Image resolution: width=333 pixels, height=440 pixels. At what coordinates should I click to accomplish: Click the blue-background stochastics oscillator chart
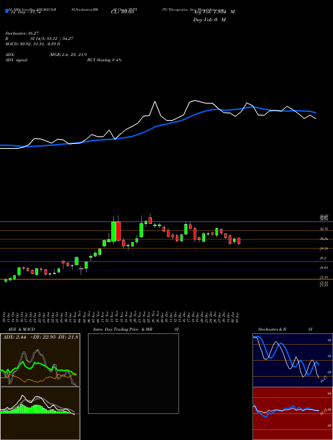click(292, 360)
